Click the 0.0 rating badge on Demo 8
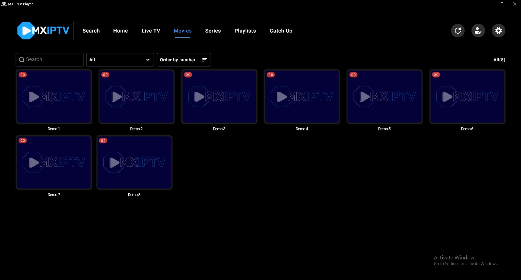521x280 pixels. point(103,141)
